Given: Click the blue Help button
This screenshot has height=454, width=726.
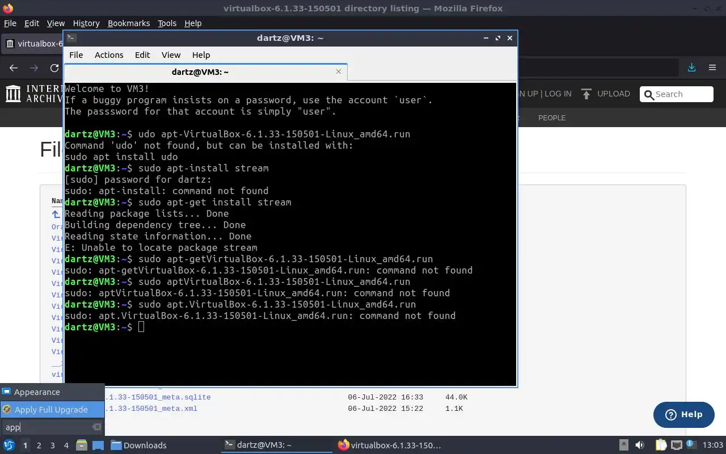Looking at the screenshot, I should [683, 414].
